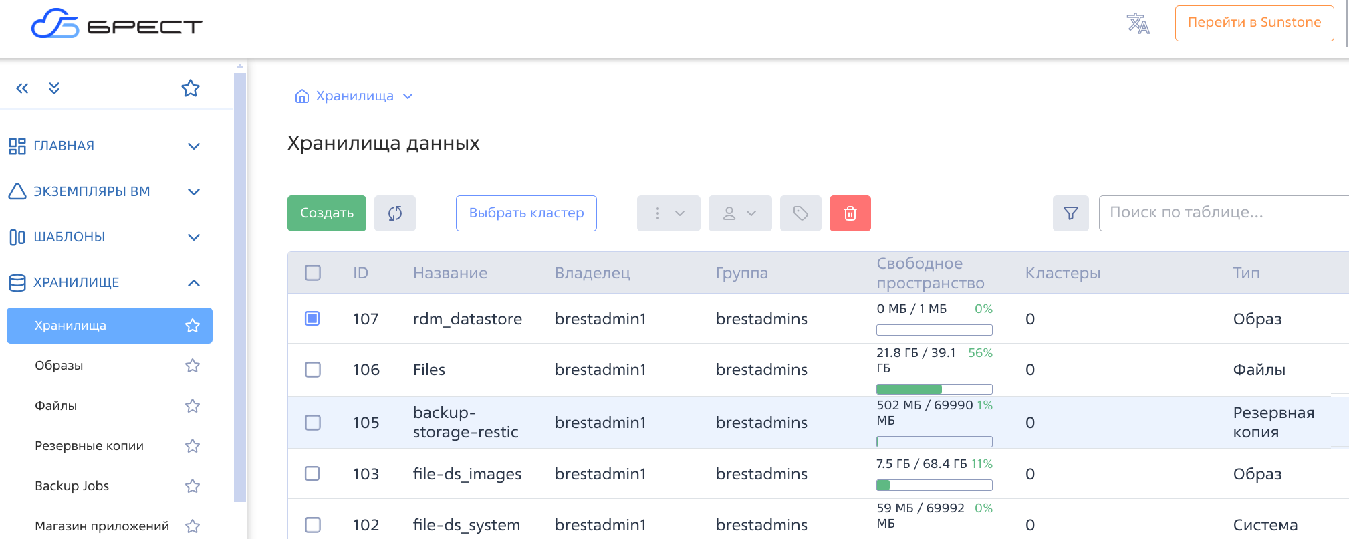The image size is (1349, 539).
Task: Click Перейти в Sunstone button
Action: coord(1253,23)
